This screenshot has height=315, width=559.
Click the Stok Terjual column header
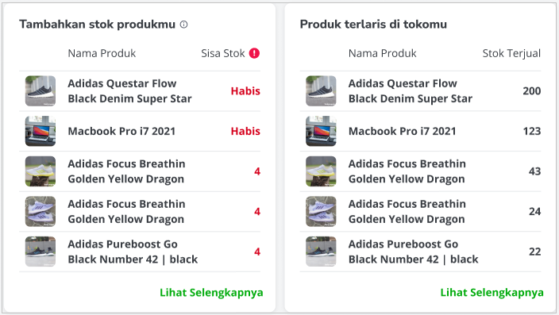tap(511, 53)
